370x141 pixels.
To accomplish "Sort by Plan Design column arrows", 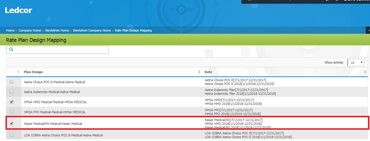I will [x=199, y=72].
